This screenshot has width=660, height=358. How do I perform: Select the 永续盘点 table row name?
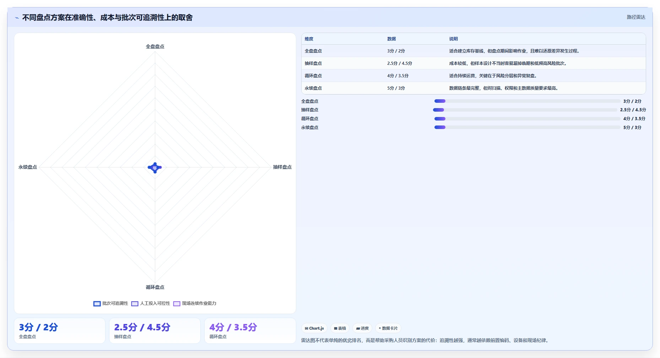pos(313,88)
